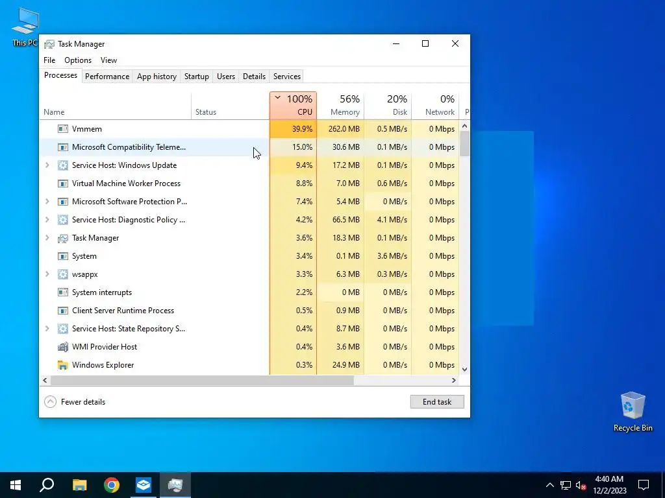The image size is (665, 498).
Task: Sort by the Name column header
Action: [x=116, y=106]
